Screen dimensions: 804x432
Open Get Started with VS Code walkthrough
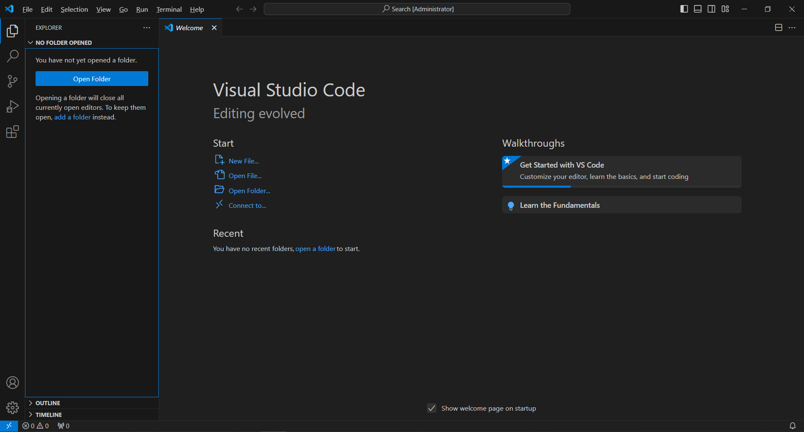(x=621, y=171)
